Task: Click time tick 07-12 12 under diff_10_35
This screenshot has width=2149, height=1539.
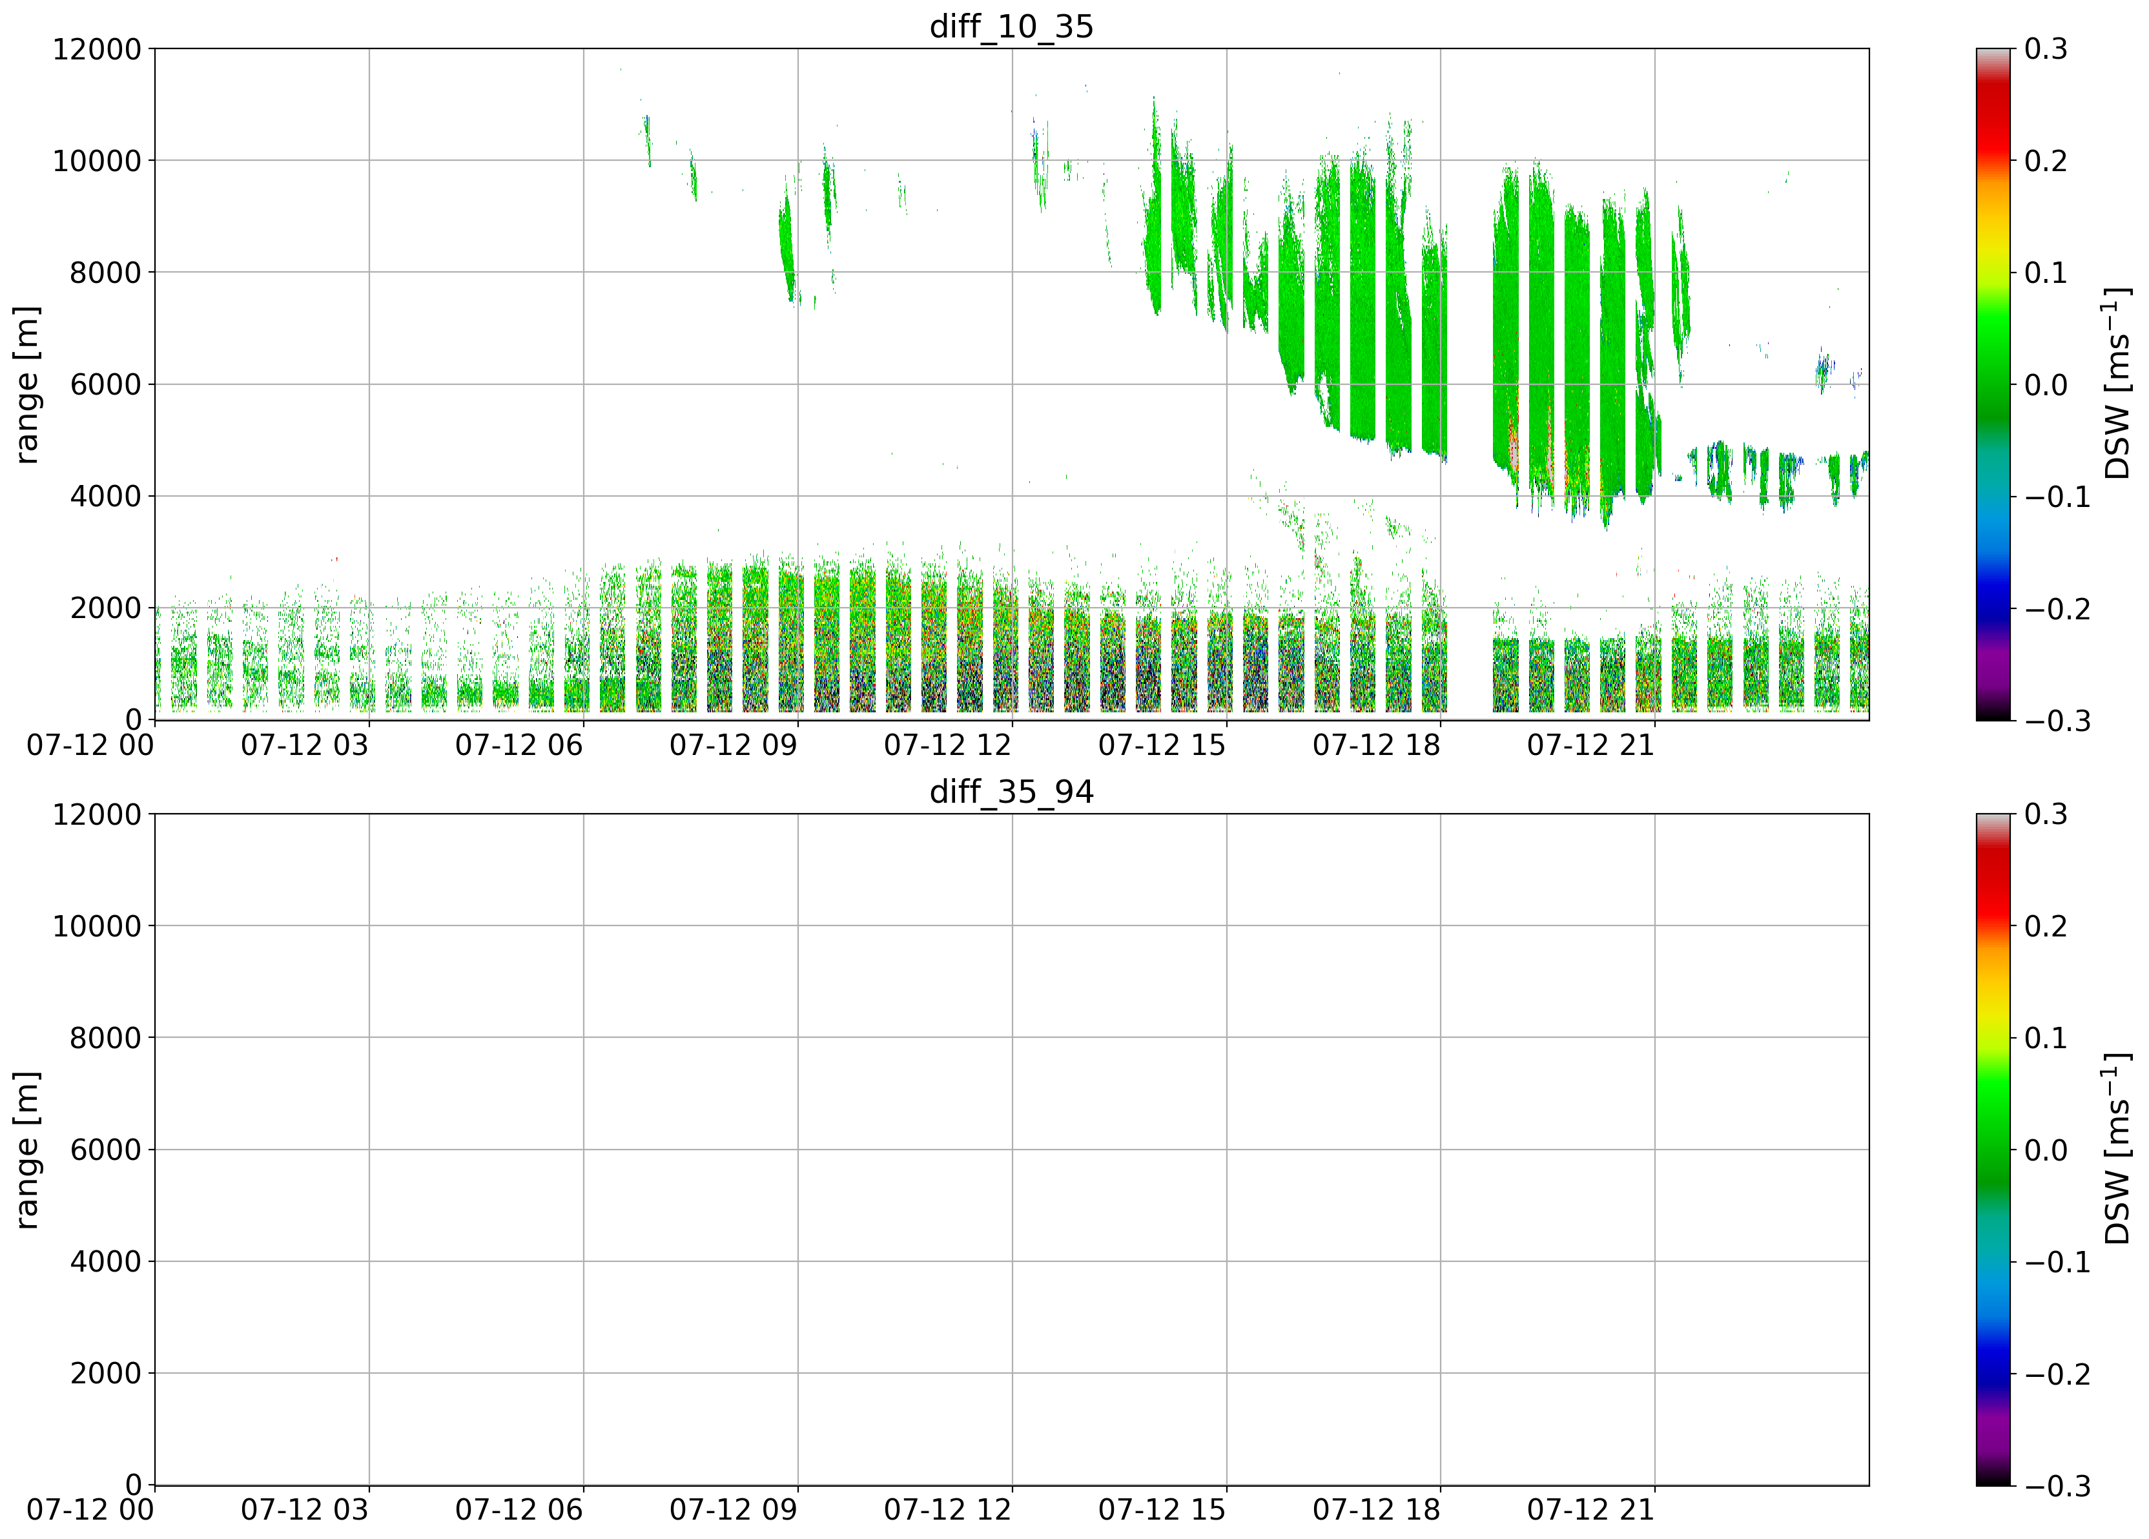Action: (947, 746)
